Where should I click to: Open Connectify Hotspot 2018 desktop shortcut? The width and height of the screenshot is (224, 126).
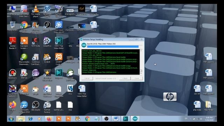pyautogui.click(x=24, y=107)
